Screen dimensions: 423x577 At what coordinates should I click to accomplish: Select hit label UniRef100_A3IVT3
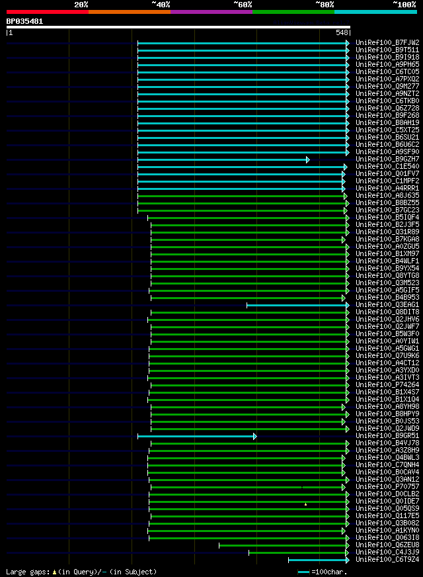pos(387,378)
